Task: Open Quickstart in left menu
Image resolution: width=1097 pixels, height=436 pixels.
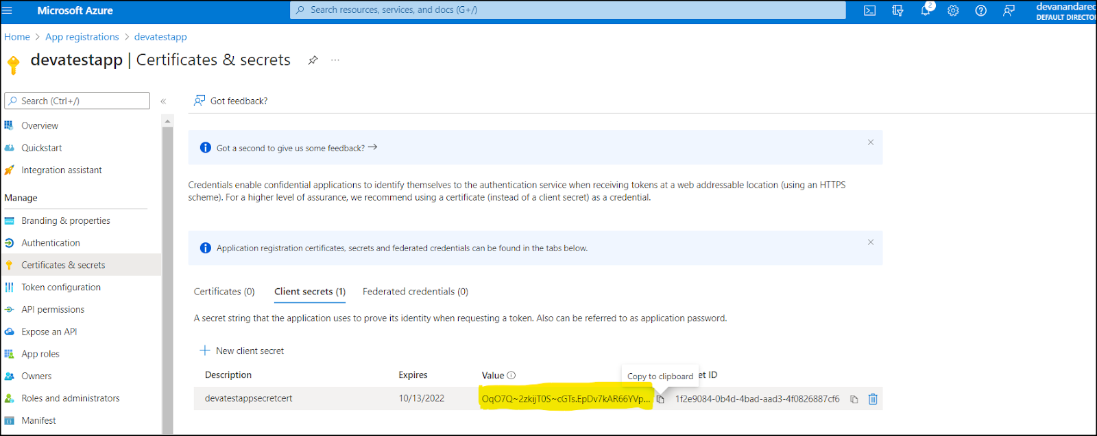Action: (x=41, y=148)
